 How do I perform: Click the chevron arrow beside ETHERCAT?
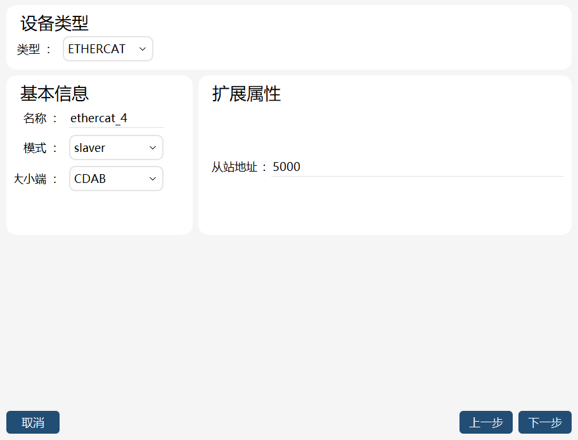point(143,49)
